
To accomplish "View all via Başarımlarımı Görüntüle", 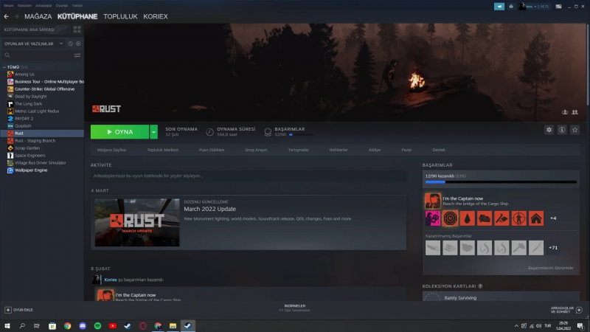I will [550, 268].
